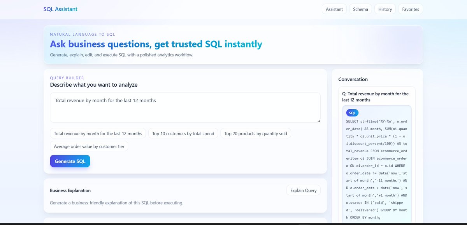Click the text-area resize handle corner
Viewport: 467px width, 225px height.
point(318,120)
